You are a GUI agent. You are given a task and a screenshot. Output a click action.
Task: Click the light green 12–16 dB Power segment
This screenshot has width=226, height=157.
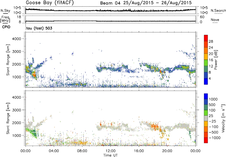click(206, 63)
